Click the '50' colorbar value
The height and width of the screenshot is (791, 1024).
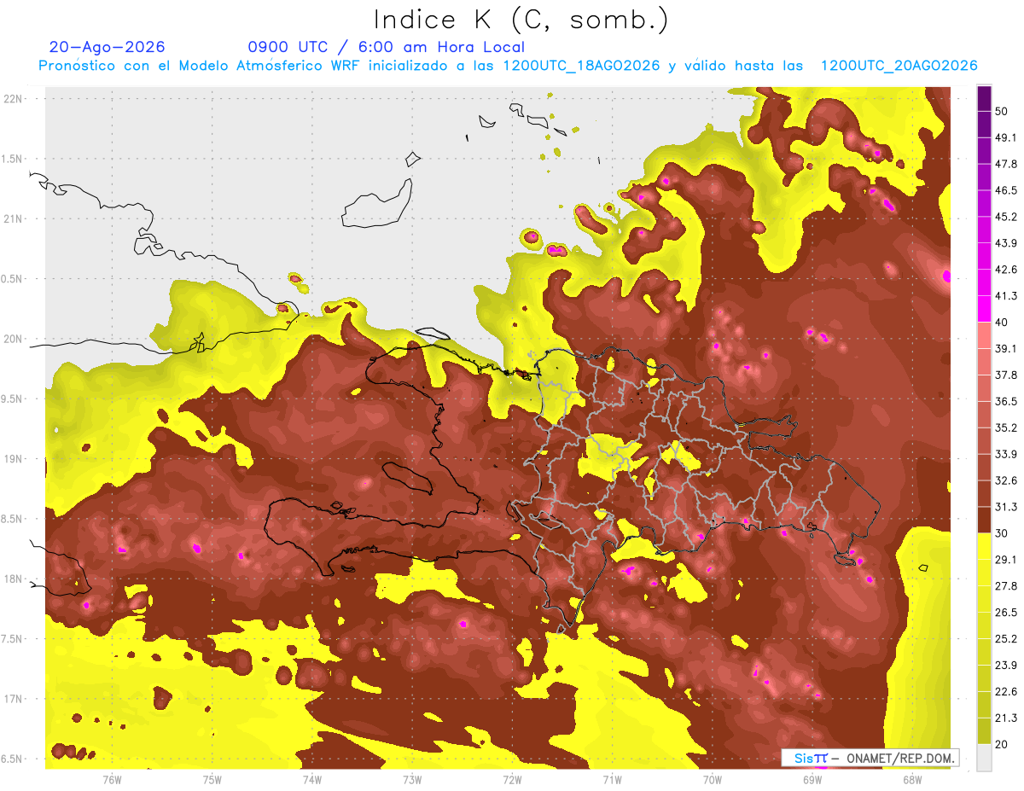1003,111
